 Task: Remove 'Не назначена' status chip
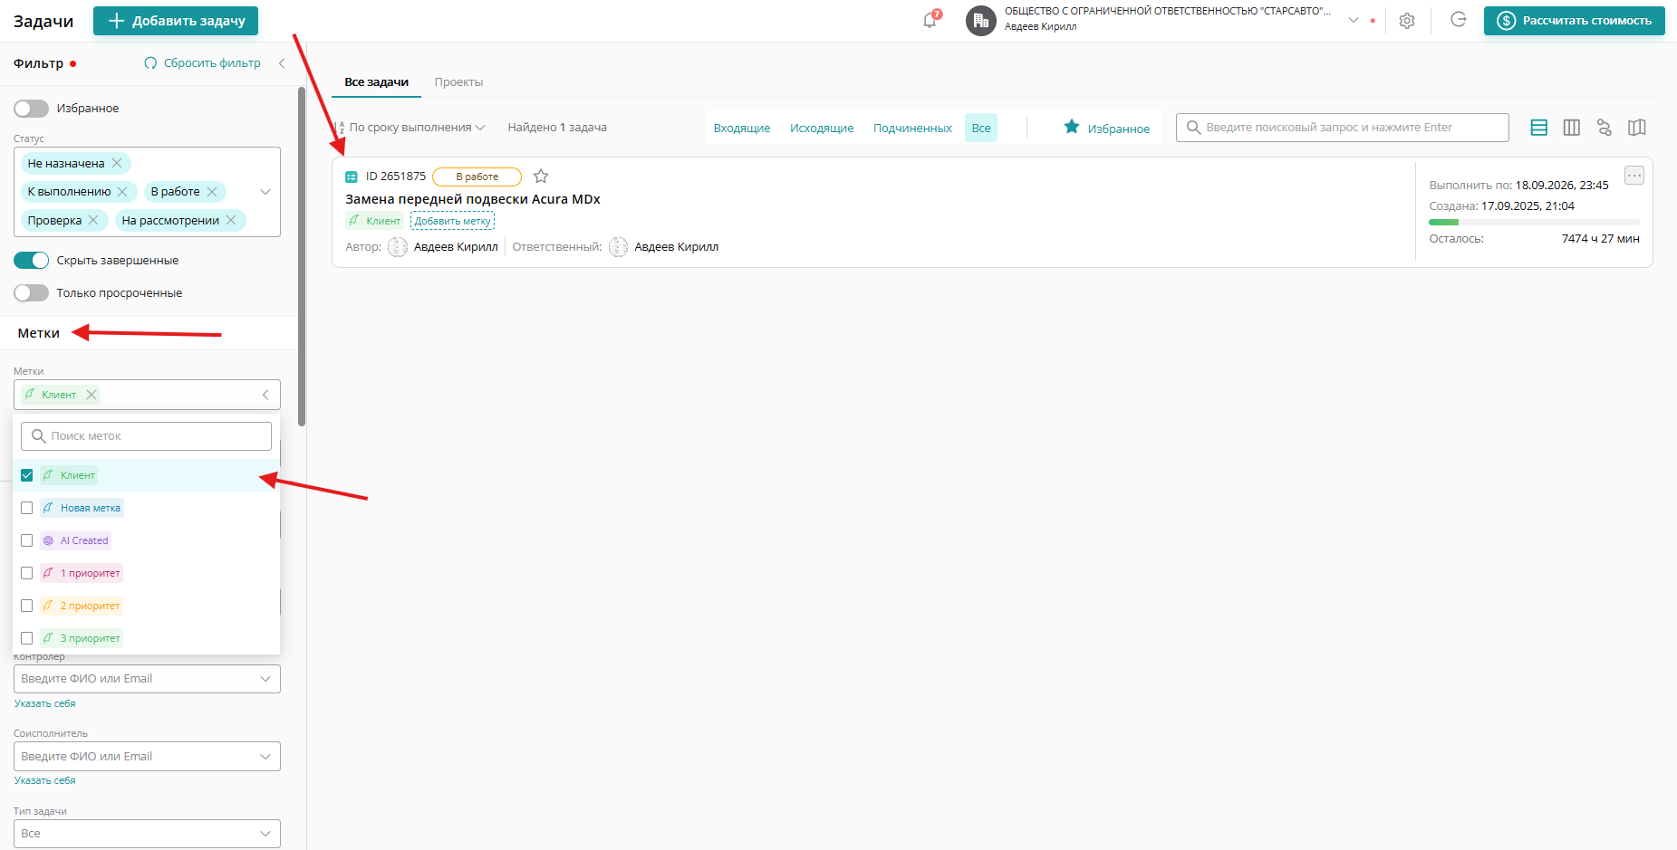tap(117, 164)
